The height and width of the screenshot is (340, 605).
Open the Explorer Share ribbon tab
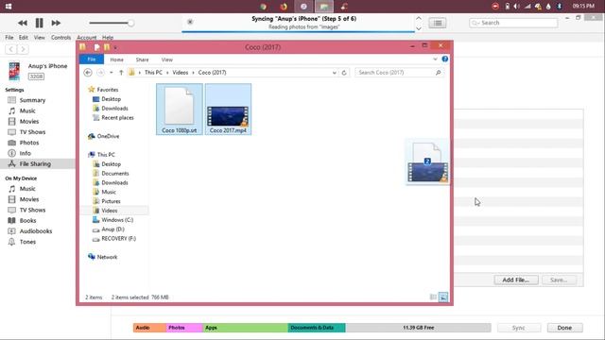142,59
